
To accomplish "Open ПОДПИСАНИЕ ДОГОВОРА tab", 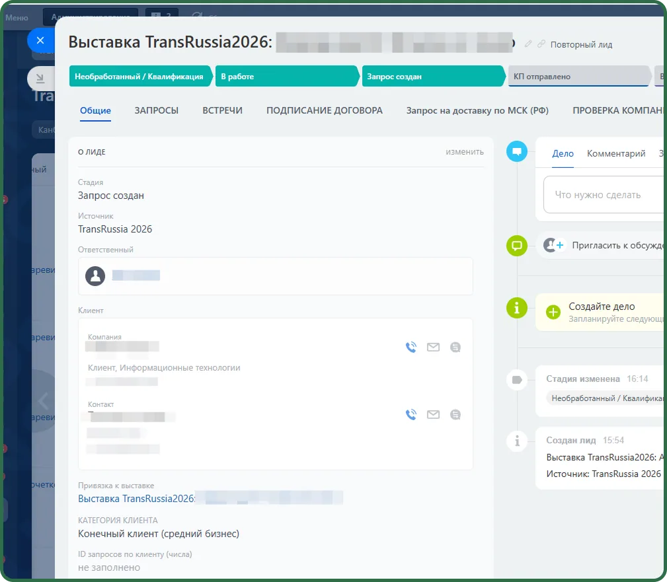I will click(x=325, y=110).
